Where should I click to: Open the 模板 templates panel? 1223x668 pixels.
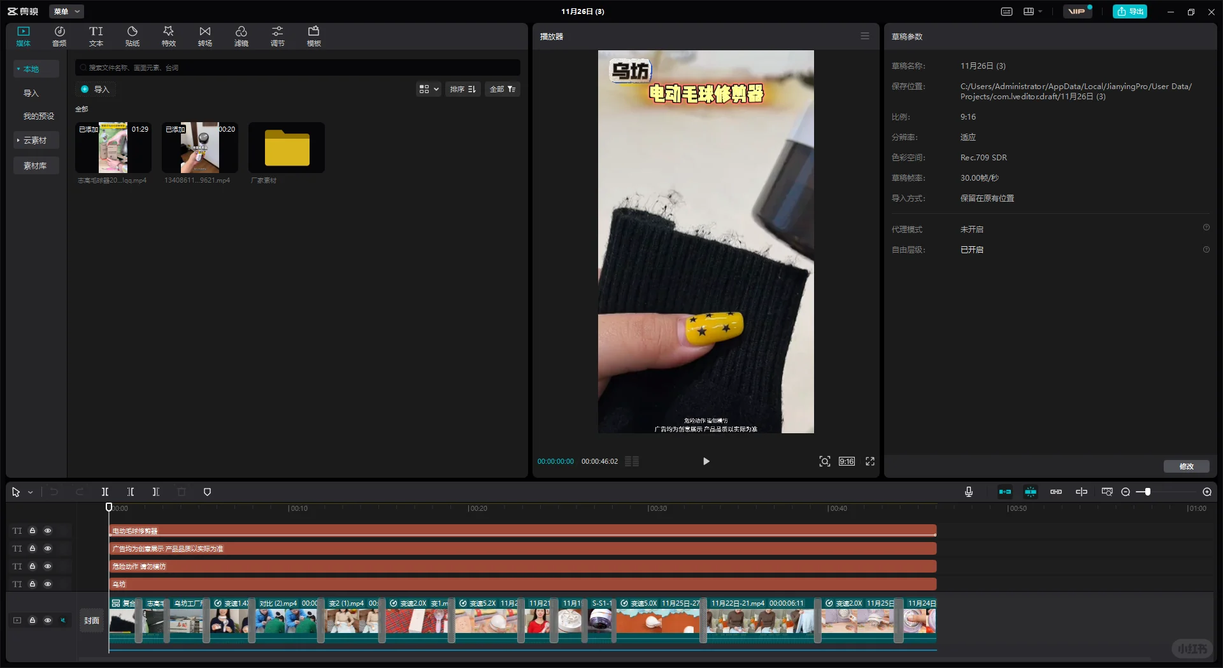tap(314, 36)
